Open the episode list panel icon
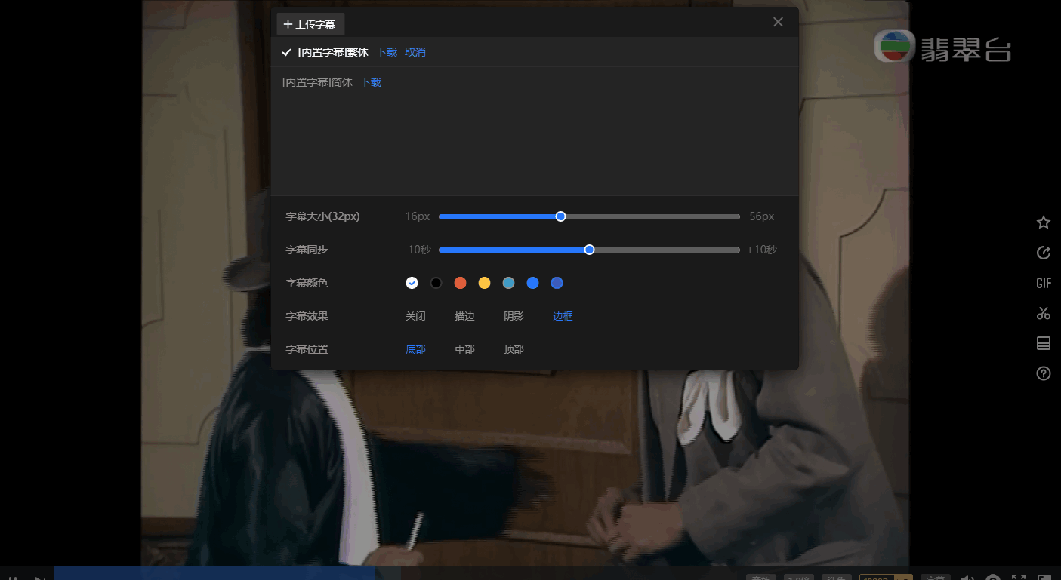The height and width of the screenshot is (580, 1061). click(1043, 343)
